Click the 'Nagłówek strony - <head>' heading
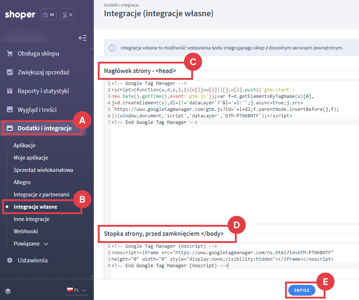Screen dimensions: 359x300 140,71
